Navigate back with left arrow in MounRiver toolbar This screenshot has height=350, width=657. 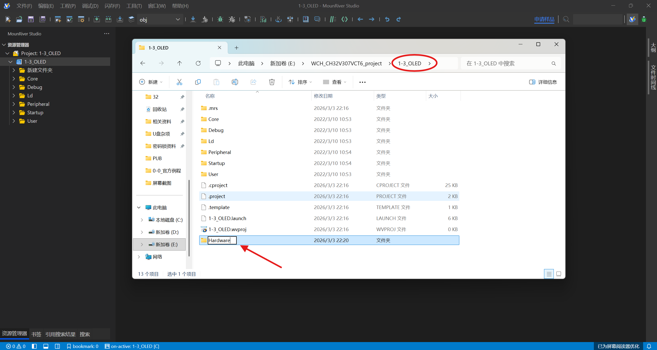point(360,19)
